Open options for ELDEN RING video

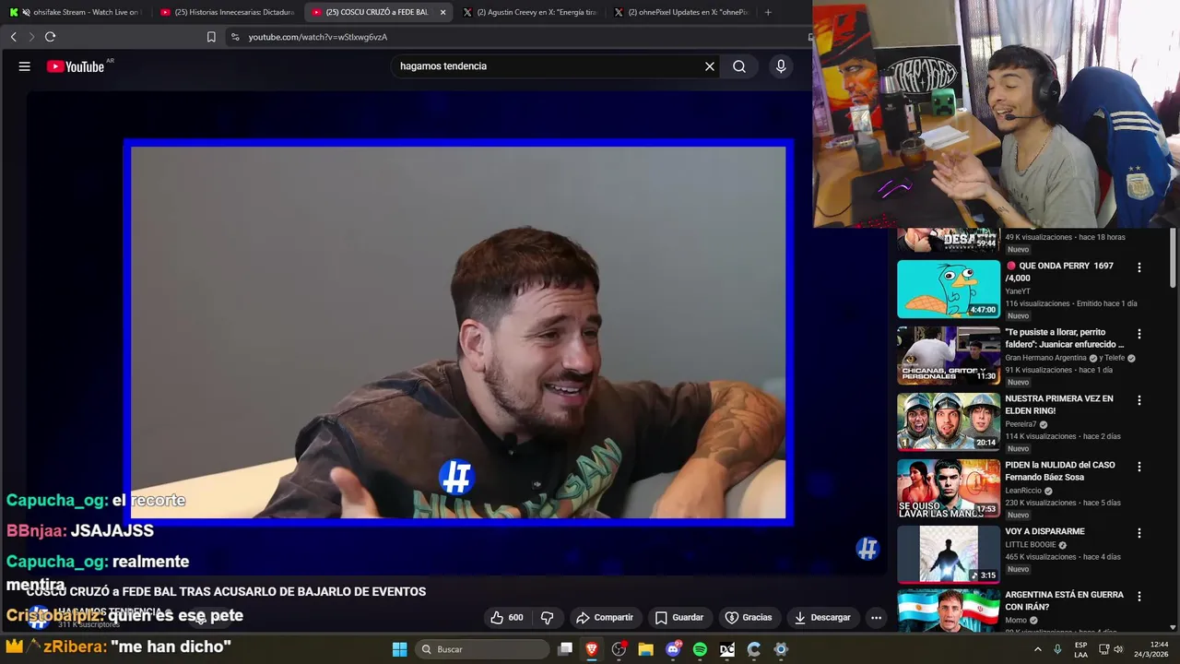click(1139, 400)
